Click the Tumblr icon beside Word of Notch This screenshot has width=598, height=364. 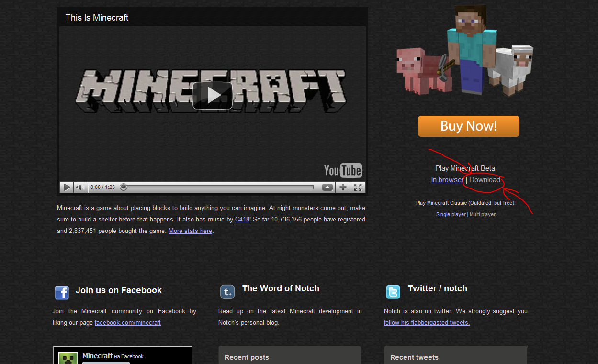(227, 292)
